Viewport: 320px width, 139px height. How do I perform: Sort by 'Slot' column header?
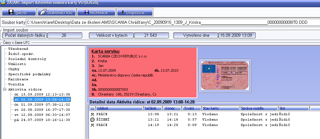pyautogui.click(x=294, y=108)
